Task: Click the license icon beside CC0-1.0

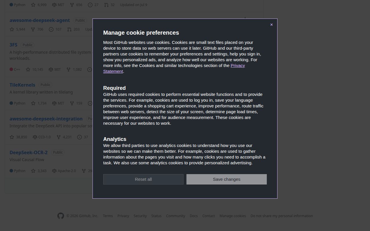Action: [x=35, y=137]
